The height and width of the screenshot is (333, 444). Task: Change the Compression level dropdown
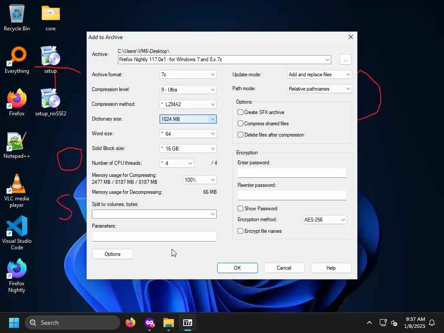pos(188,89)
